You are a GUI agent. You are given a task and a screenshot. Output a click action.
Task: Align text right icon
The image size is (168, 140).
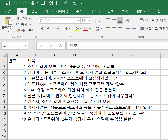tap(120, 29)
